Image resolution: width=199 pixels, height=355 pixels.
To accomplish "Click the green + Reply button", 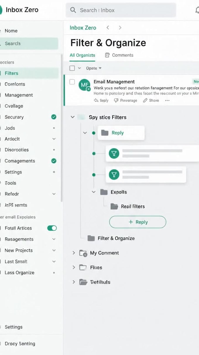I will 138,222.
